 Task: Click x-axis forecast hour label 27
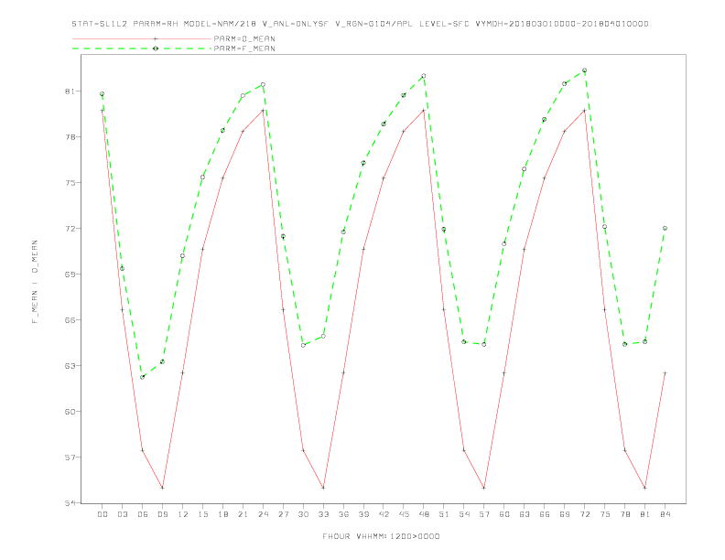(x=283, y=514)
